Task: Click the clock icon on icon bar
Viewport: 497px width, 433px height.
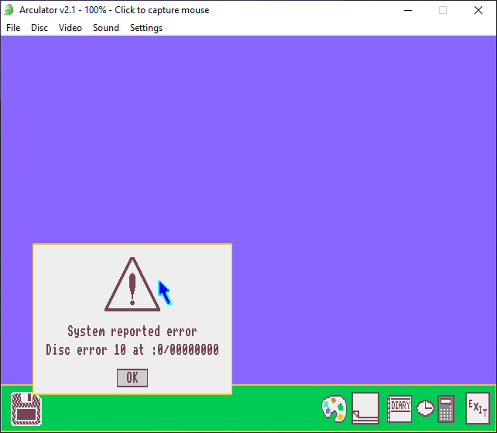Action: point(426,408)
